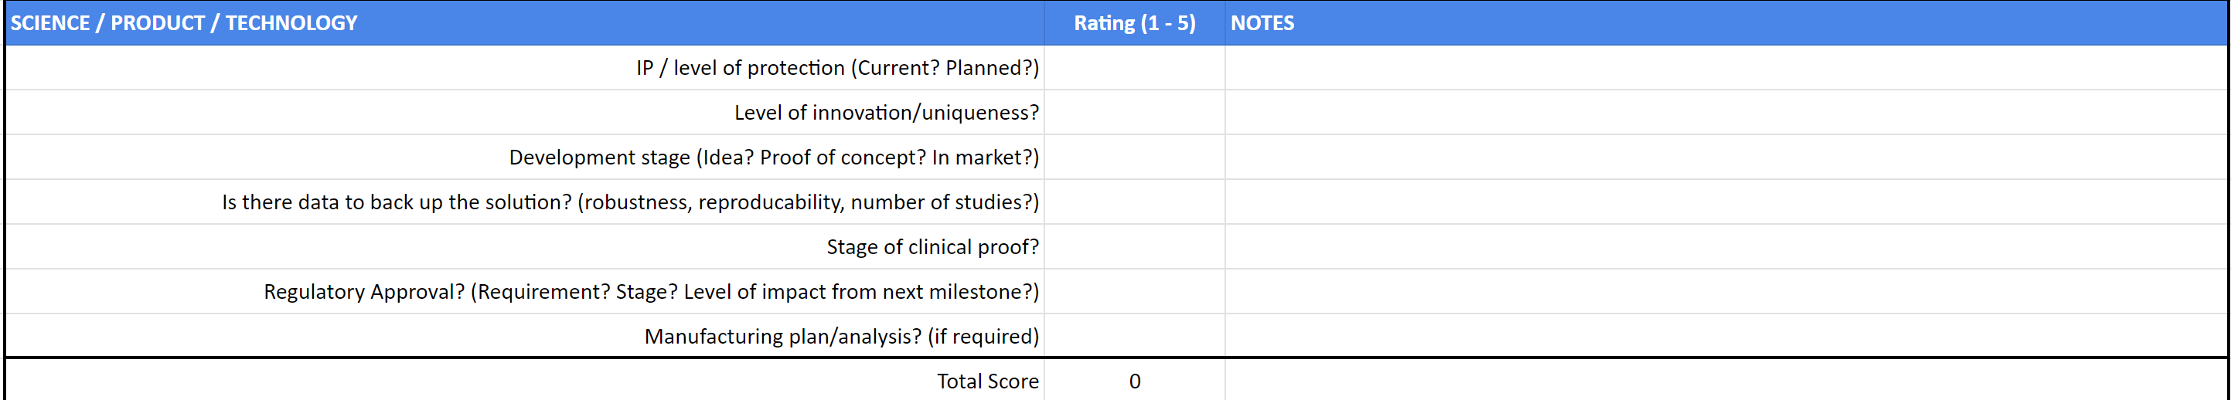Screen dimensions: 2231x400
Task: Select the Level of innovation/uniqueness label cell
Action: [885, 113]
